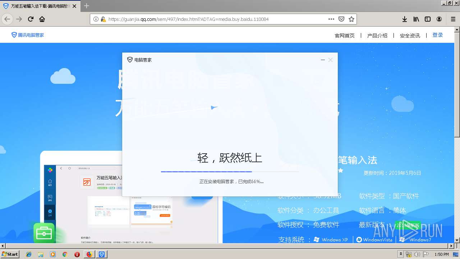Open 官网首页 navigation link
The width and height of the screenshot is (460, 259).
(345, 35)
